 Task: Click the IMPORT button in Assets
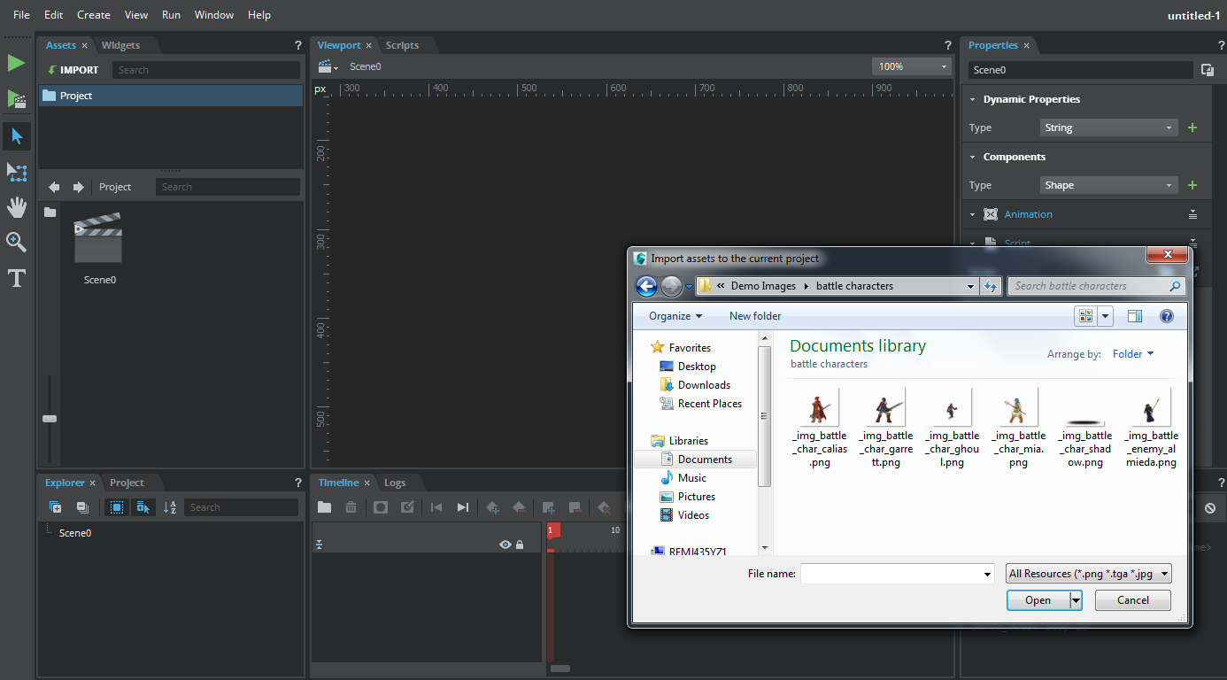[x=73, y=70]
